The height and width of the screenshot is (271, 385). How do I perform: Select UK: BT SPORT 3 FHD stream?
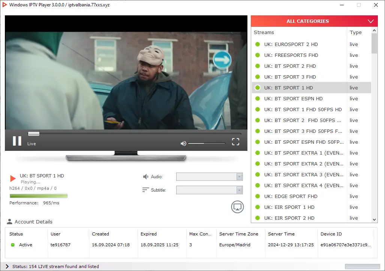tap(312, 77)
